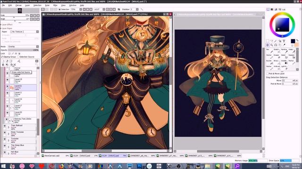
Task: Enable Pick & Move Layer checkbox
Action: [x=268, y=74]
